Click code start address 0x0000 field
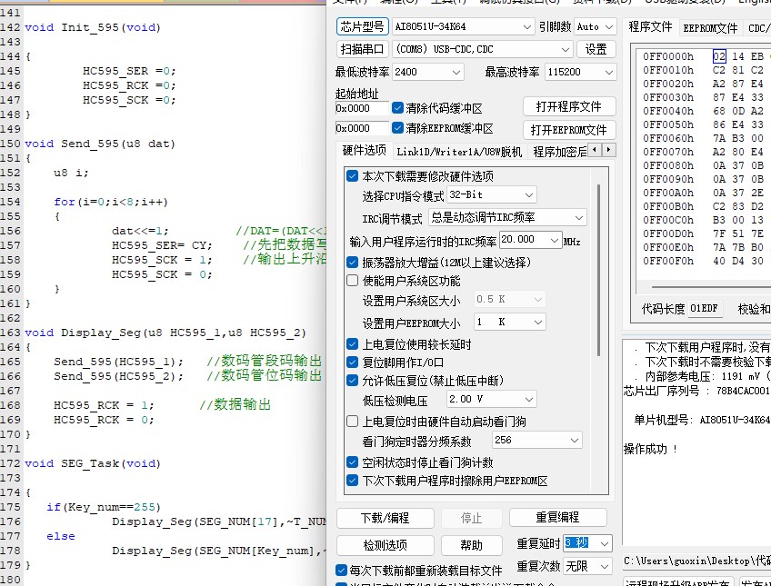 tap(362, 108)
